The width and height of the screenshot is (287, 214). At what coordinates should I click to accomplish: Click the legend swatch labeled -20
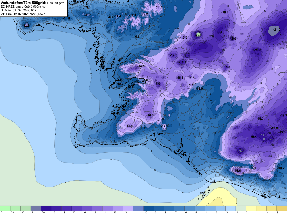tap(46, 208)
